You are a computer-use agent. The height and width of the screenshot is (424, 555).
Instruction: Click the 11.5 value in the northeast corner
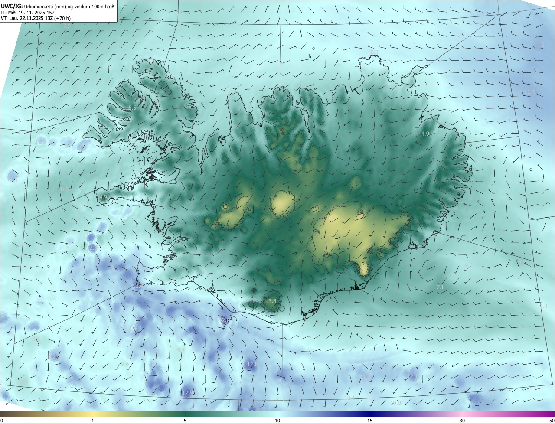pyautogui.click(x=539, y=46)
